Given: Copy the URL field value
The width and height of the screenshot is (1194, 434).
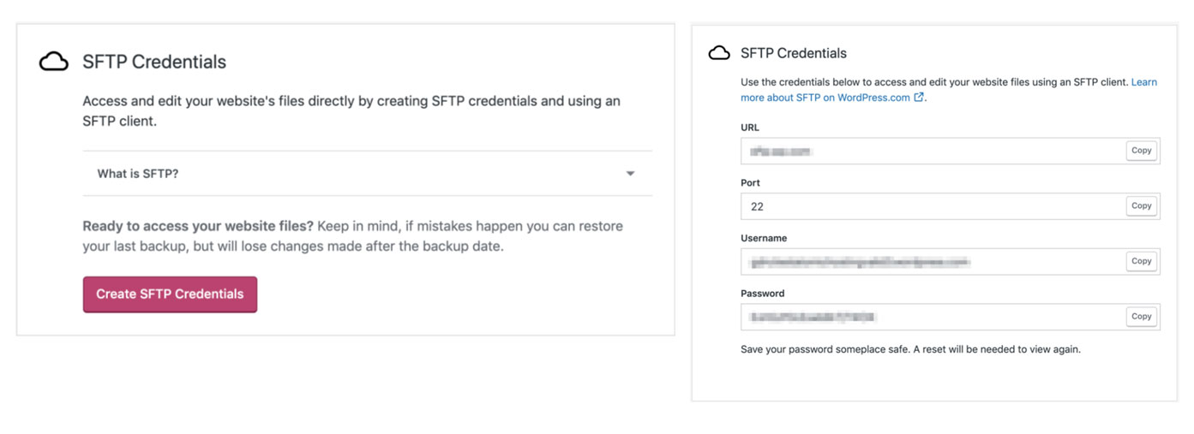Looking at the screenshot, I should [x=1141, y=151].
